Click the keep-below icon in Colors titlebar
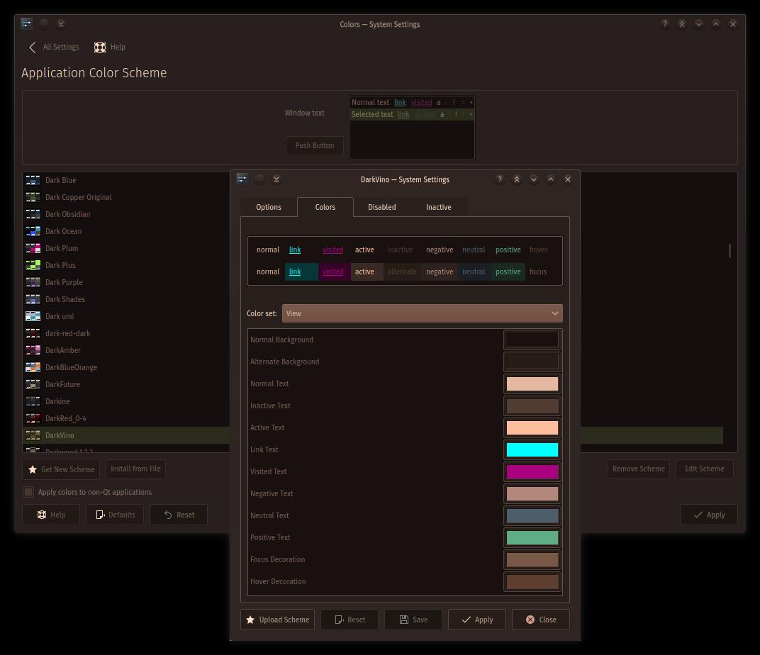The height and width of the screenshot is (655, 760). click(699, 23)
